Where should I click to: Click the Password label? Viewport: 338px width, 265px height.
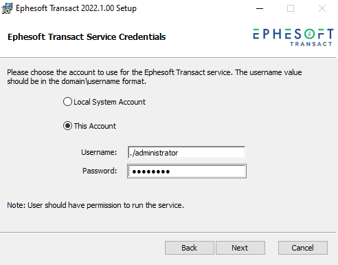tap(100, 171)
